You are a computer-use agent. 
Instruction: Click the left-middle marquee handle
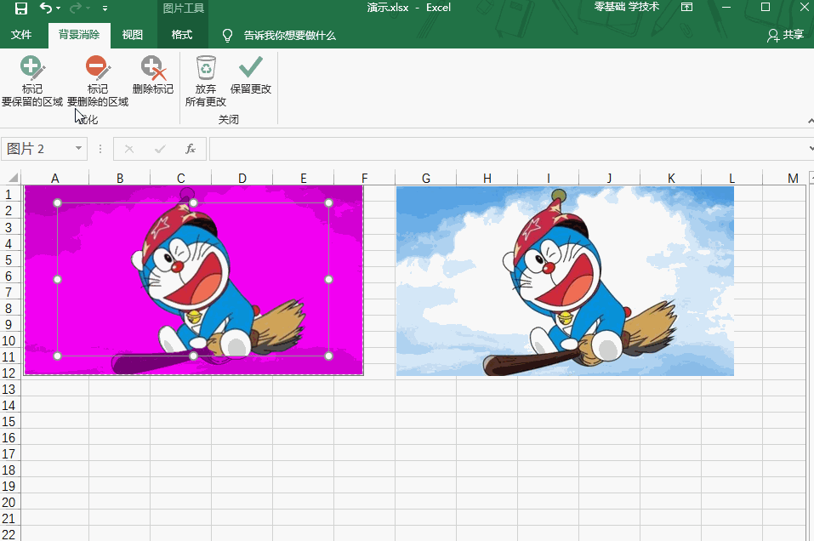click(58, 279)
